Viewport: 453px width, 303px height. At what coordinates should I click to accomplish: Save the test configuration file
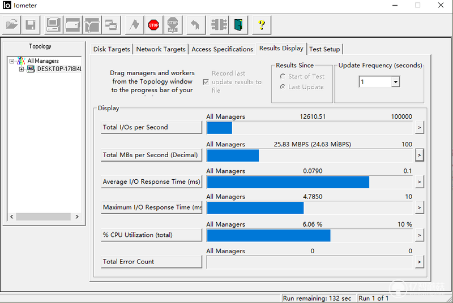pos(31,25)
